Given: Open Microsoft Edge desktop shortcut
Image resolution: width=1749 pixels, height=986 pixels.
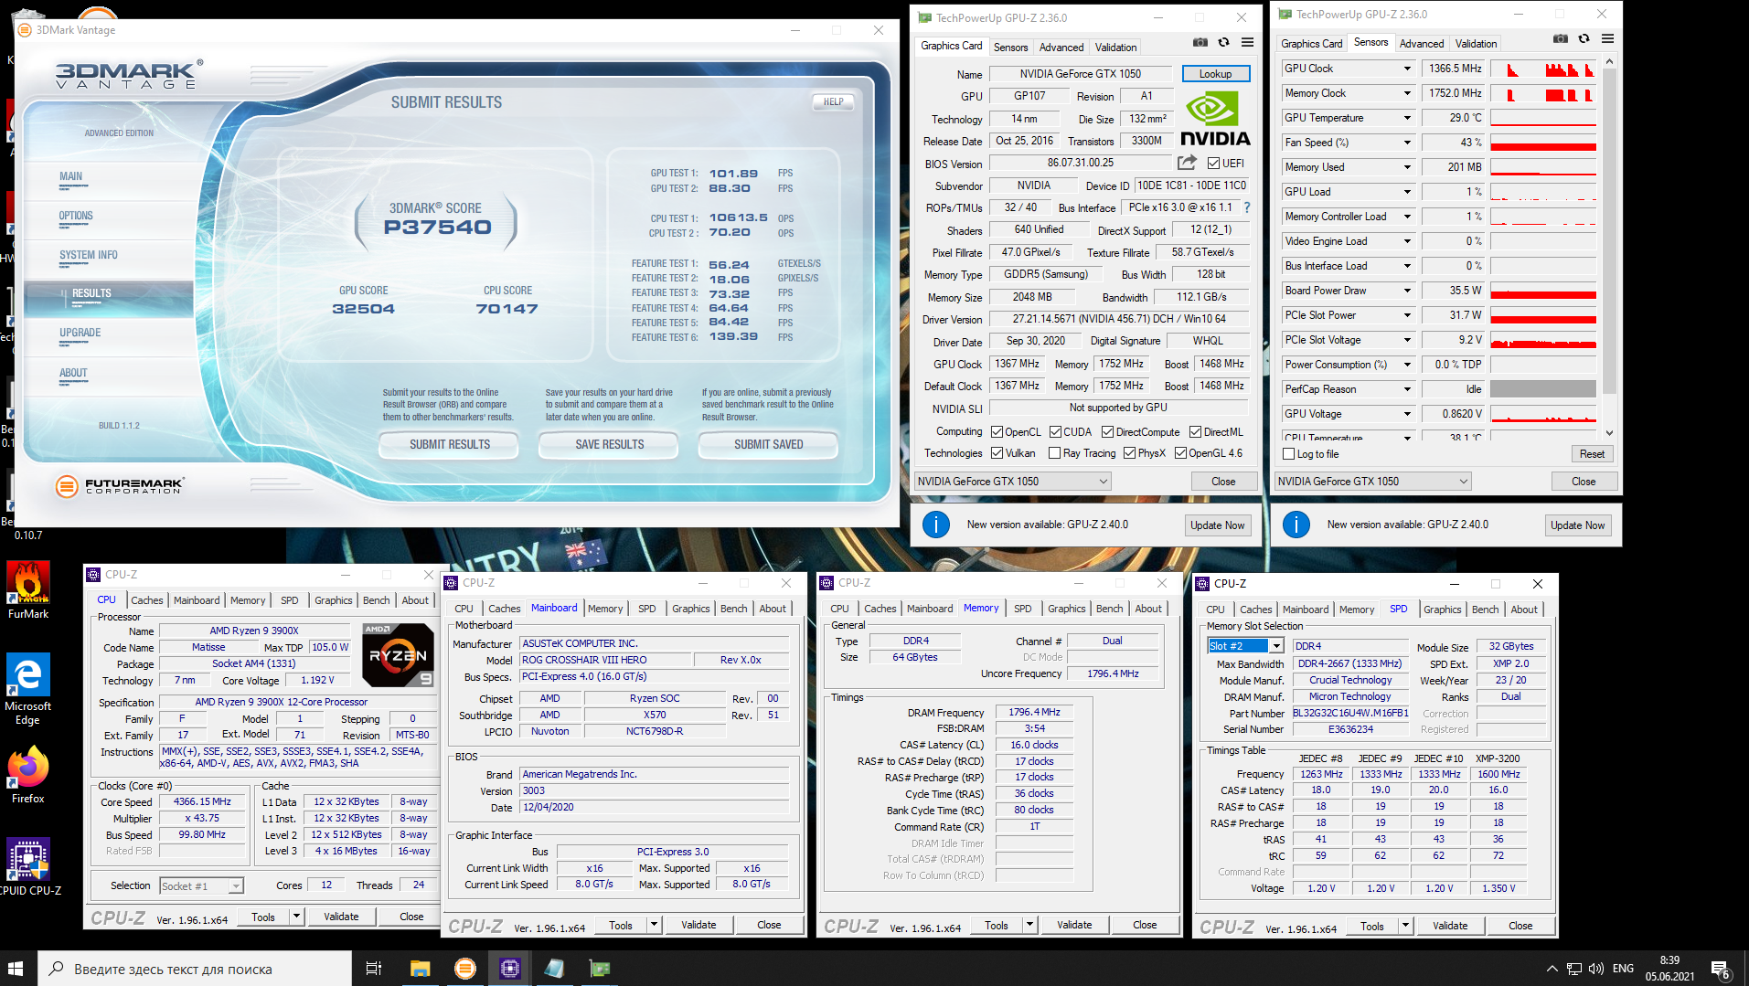Looking at the screenshot, I should 28,688.
